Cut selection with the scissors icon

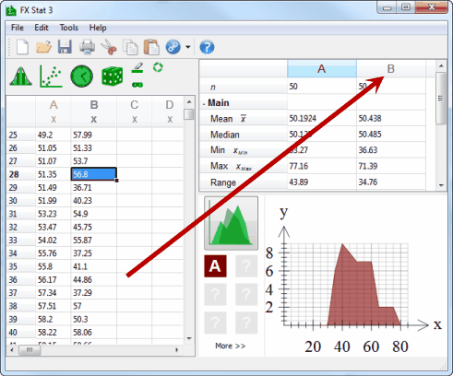(x=109, y=47)
